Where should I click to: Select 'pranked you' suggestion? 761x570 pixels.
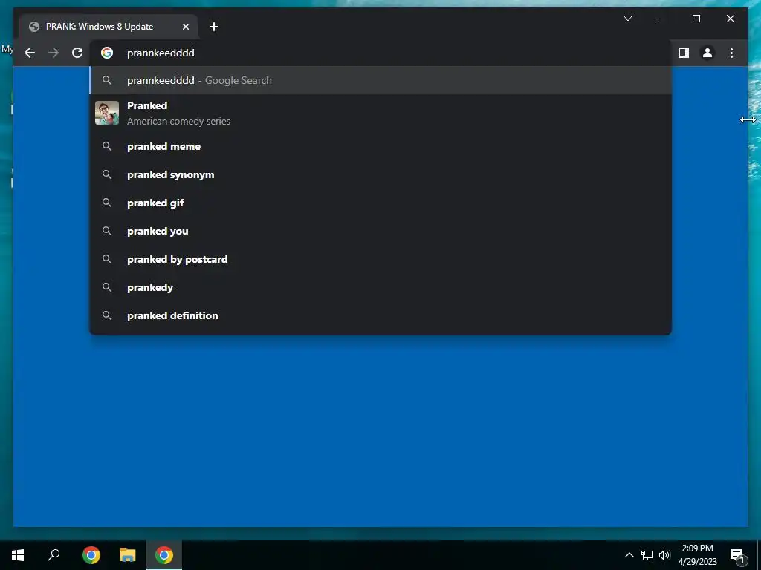pos(380,232)
